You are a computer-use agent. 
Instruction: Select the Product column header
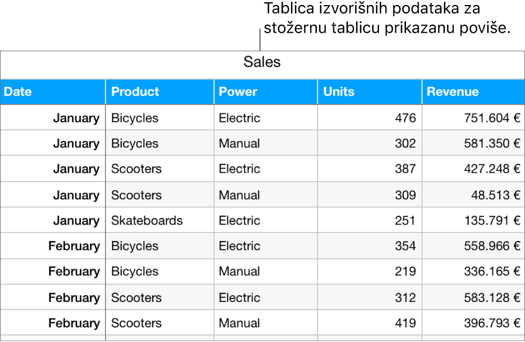tap(160, 91)
